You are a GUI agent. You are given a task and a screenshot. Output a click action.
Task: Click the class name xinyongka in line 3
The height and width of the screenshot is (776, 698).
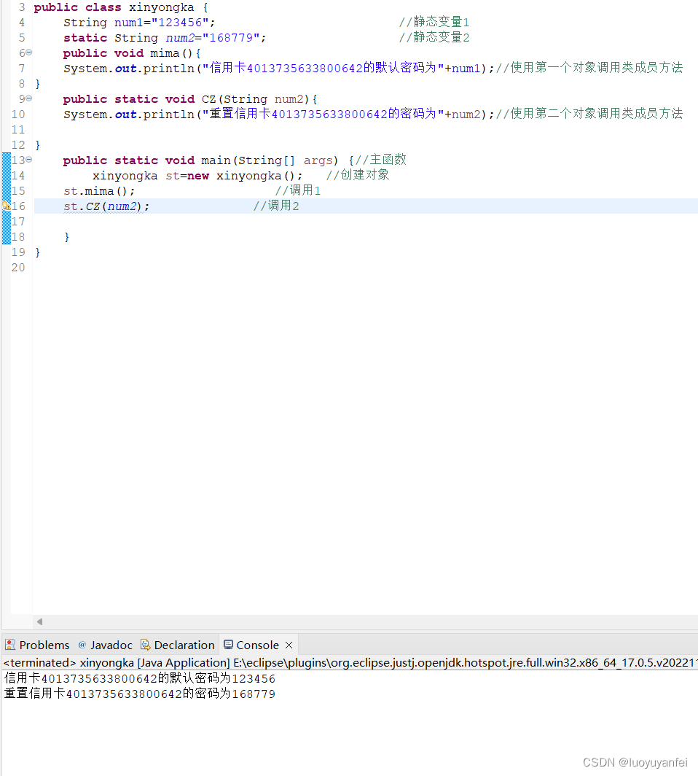click(x=161, y=7)
